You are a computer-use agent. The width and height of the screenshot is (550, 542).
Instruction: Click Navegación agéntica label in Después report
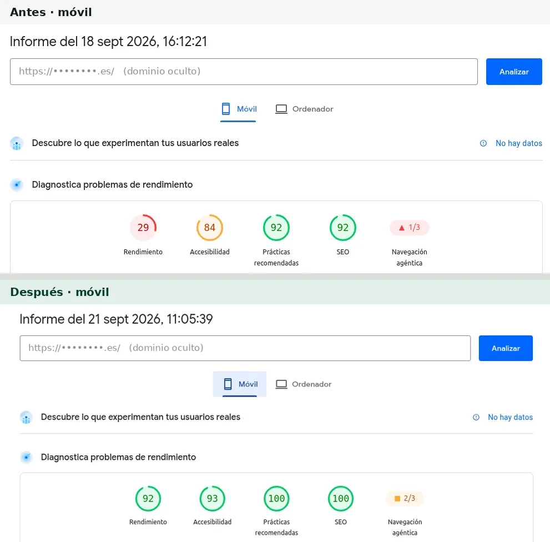click(405, 527)
